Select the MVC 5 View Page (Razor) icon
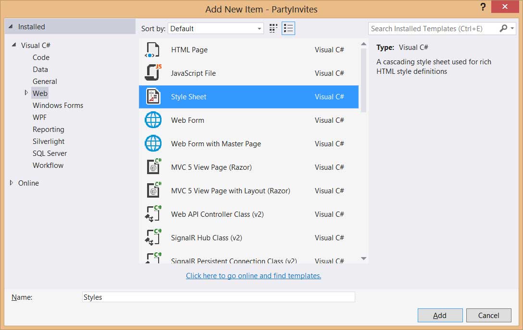 (x=154, y=166)
